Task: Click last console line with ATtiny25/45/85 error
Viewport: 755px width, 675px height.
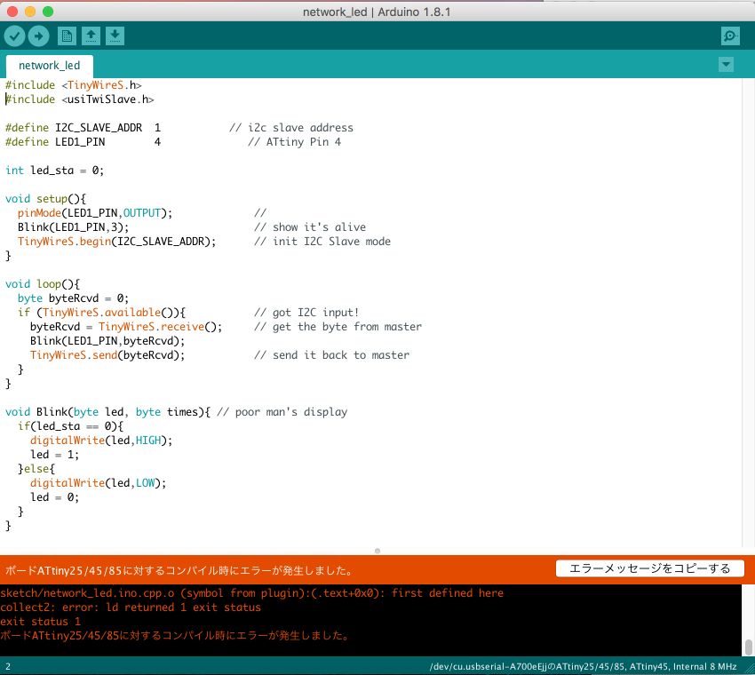Action: pyautogui.click(x=175, y=636)
